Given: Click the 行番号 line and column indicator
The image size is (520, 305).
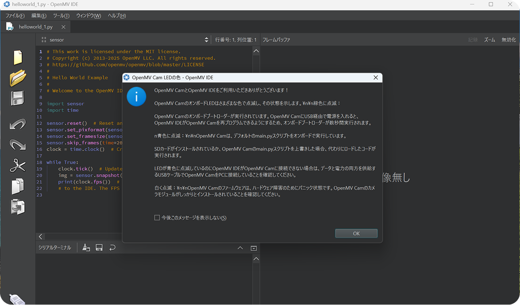Looking at the screenshot, I should coord(236,40).
